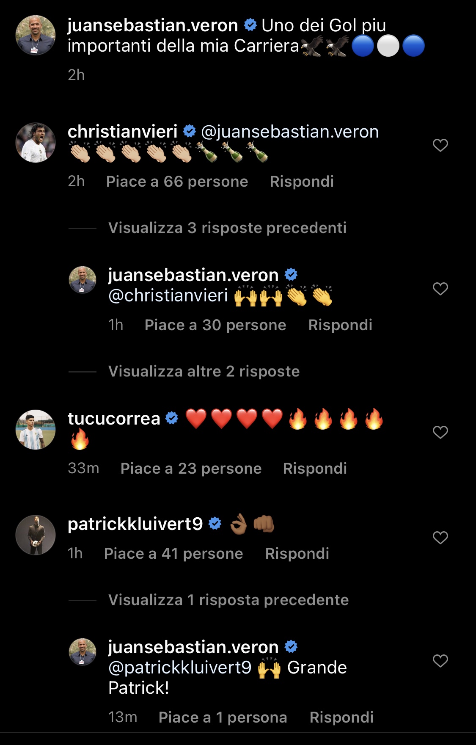Reply to christianvieri's comment via Rispondi
Viewport: 476px width, 745px height.
tap(302, 182)
